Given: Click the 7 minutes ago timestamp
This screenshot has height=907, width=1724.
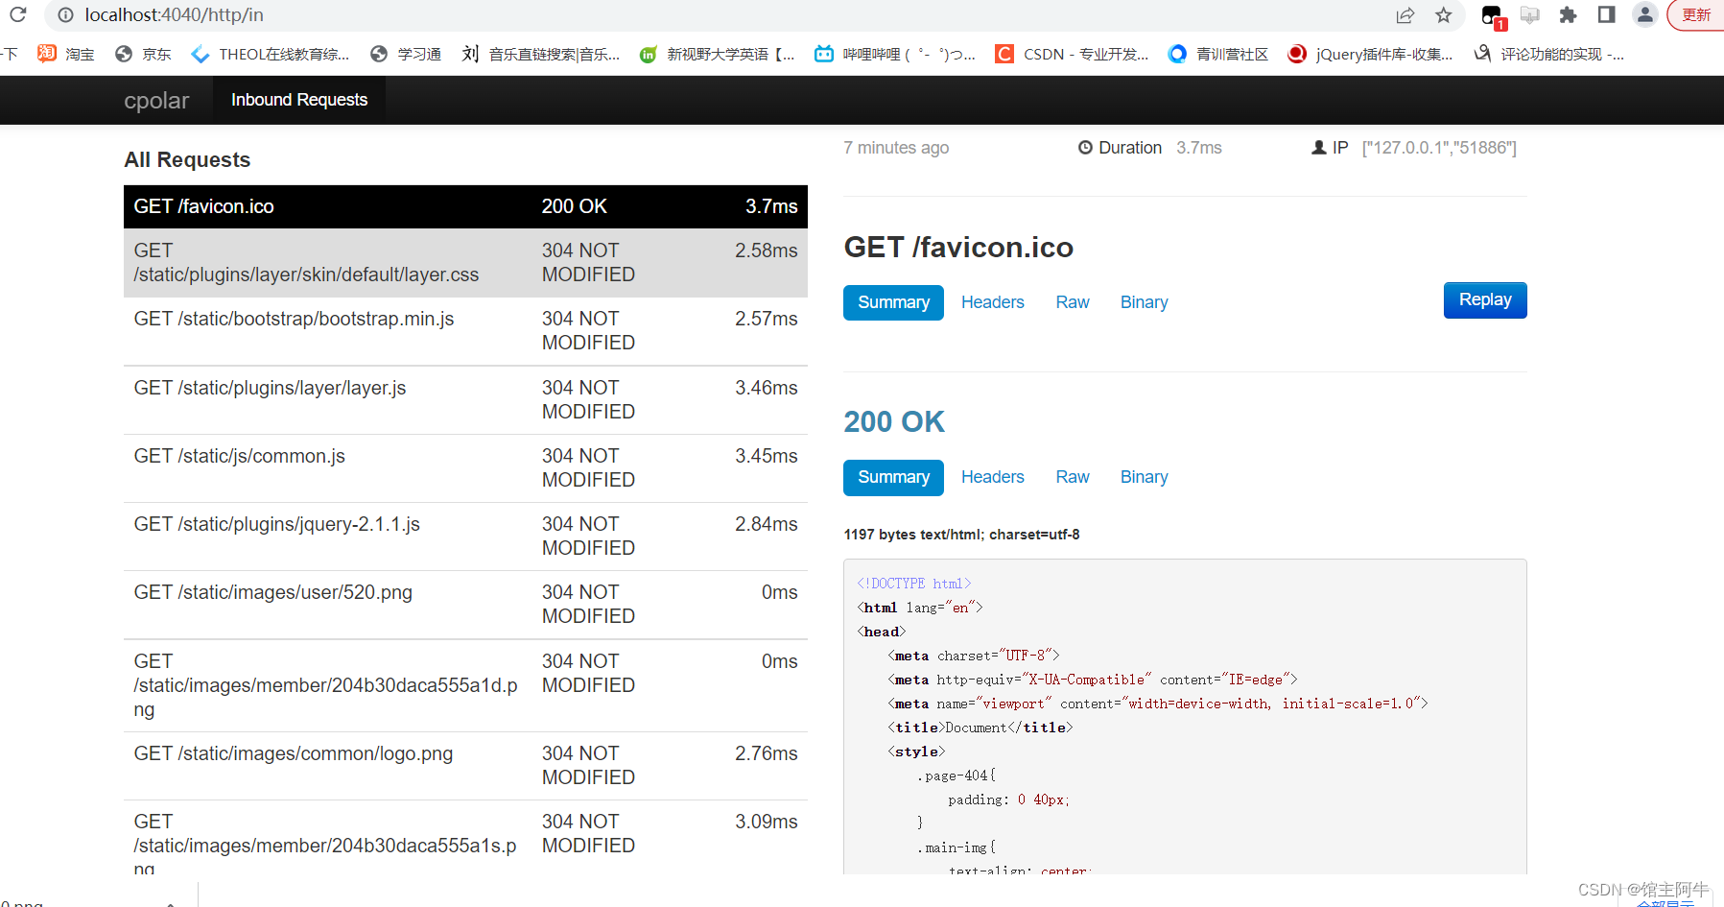Looking at the screenshot, I should click(x=896, y=148).
